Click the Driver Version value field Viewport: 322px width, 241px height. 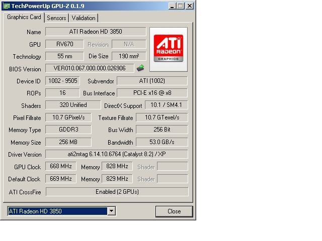click(x=117, y=154)
